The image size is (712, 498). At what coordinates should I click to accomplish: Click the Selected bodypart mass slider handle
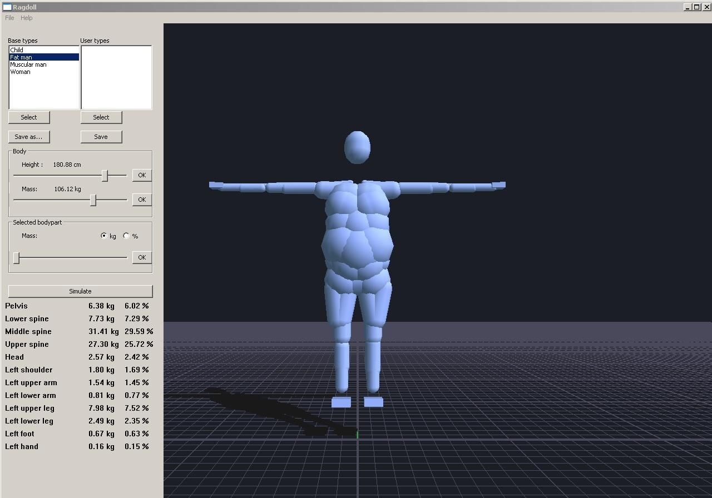17,258
